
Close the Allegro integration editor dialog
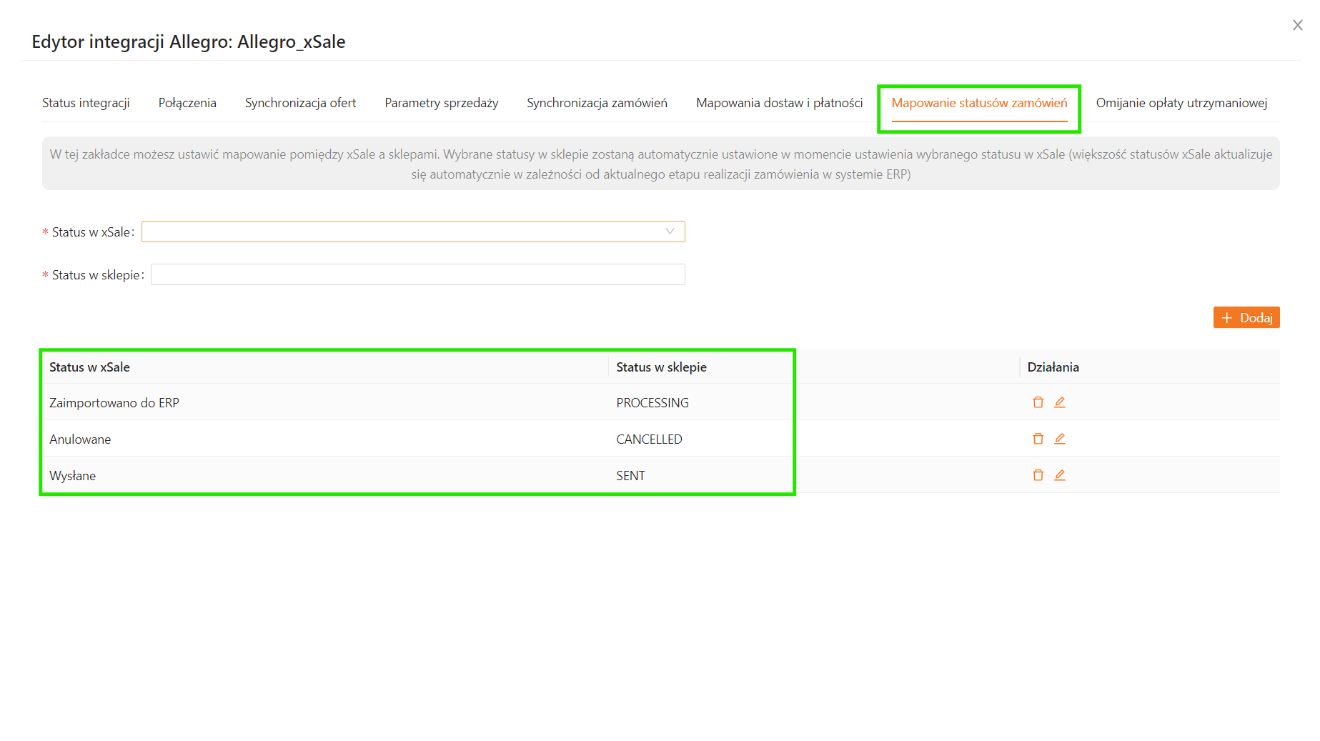[x=1297, y=25]
